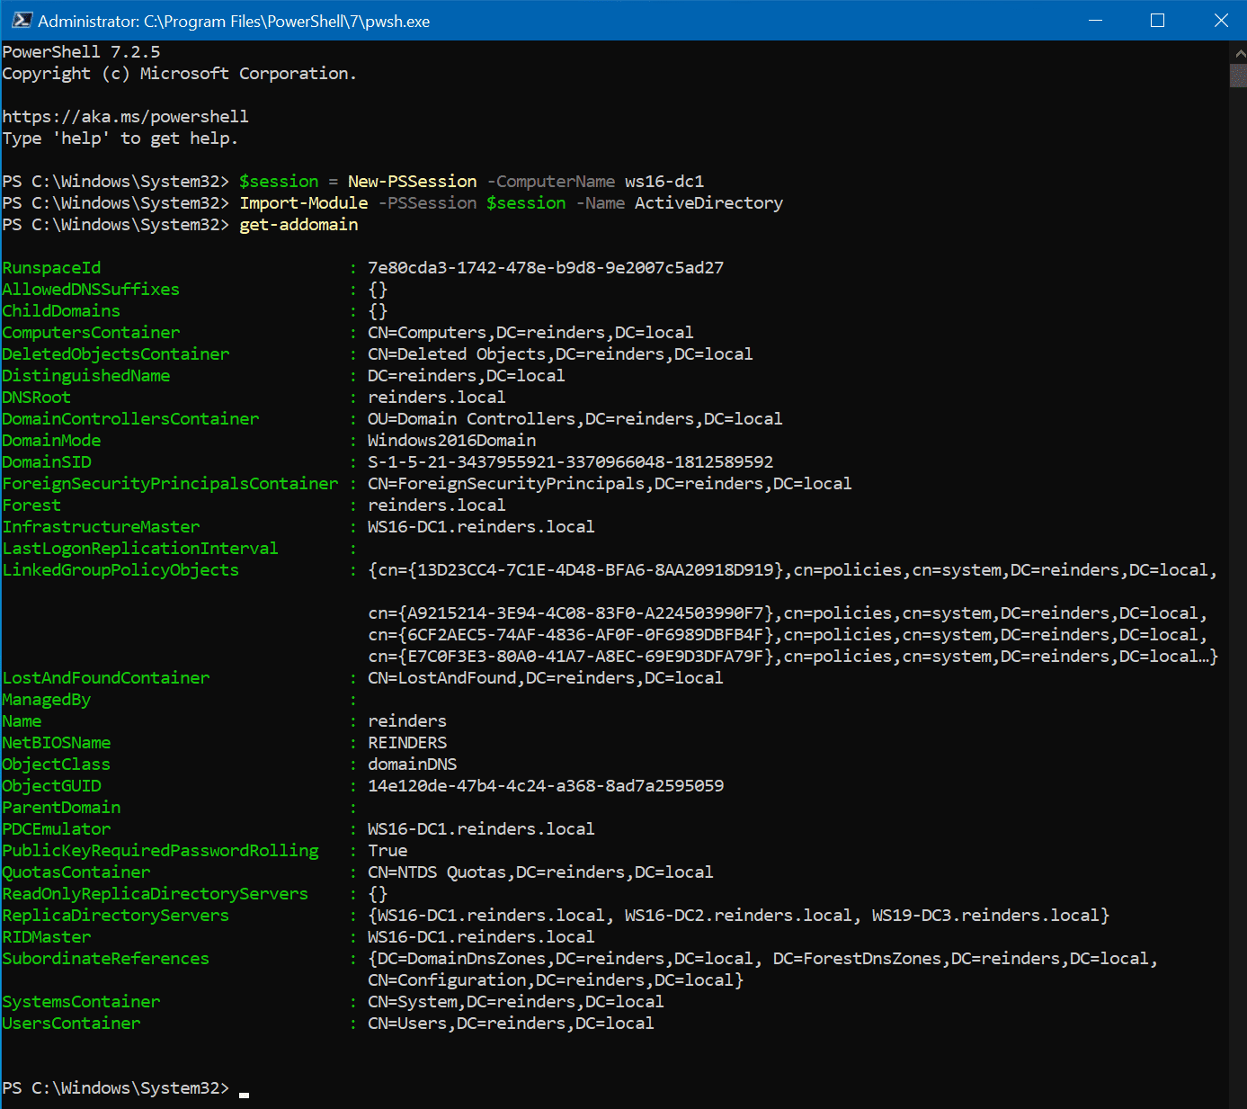Screen dimensions: 1247x1109
Task: Click the scrollbar up arrow
Action: pyautogui.click(x=1238, y=51)
